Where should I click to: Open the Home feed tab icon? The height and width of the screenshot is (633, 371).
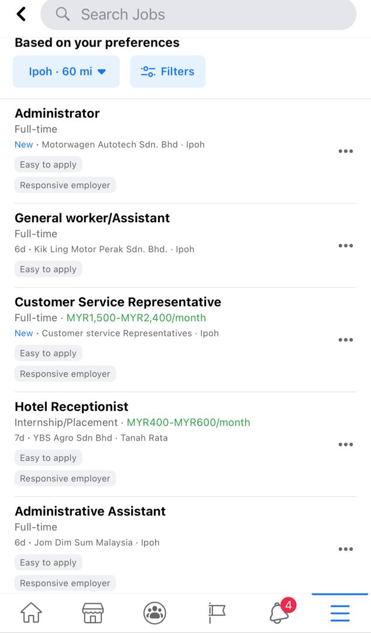pyautogui.click(x=31, y=612)
